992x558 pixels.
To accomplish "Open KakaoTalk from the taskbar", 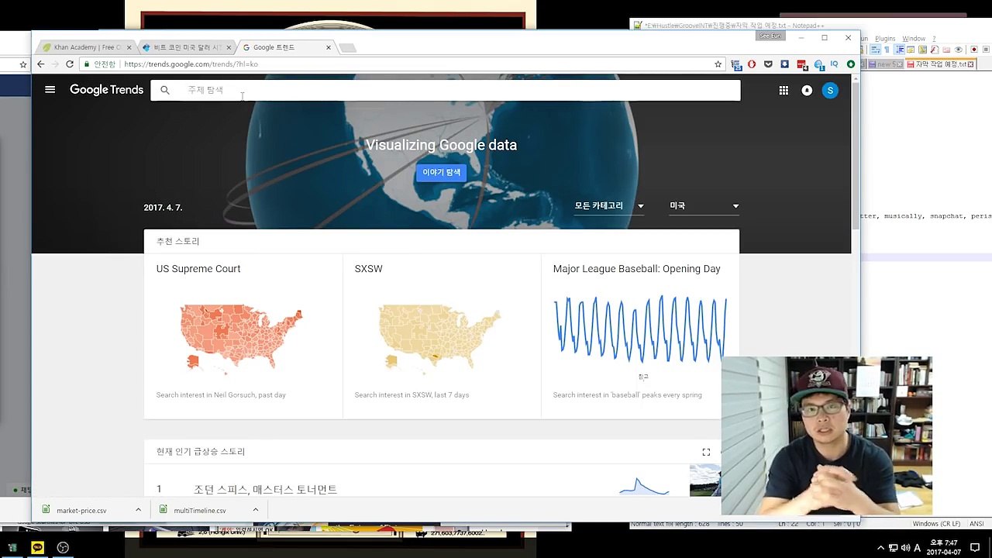I will pos(37,547).
